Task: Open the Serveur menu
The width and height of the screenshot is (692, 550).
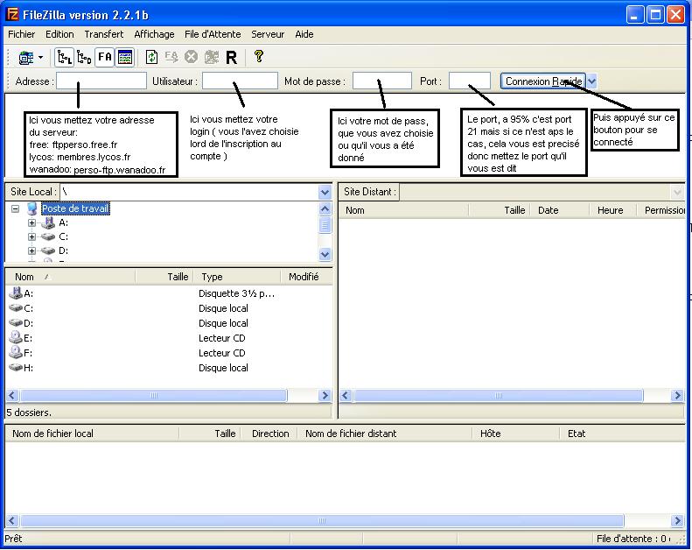Action: [268, 34]
